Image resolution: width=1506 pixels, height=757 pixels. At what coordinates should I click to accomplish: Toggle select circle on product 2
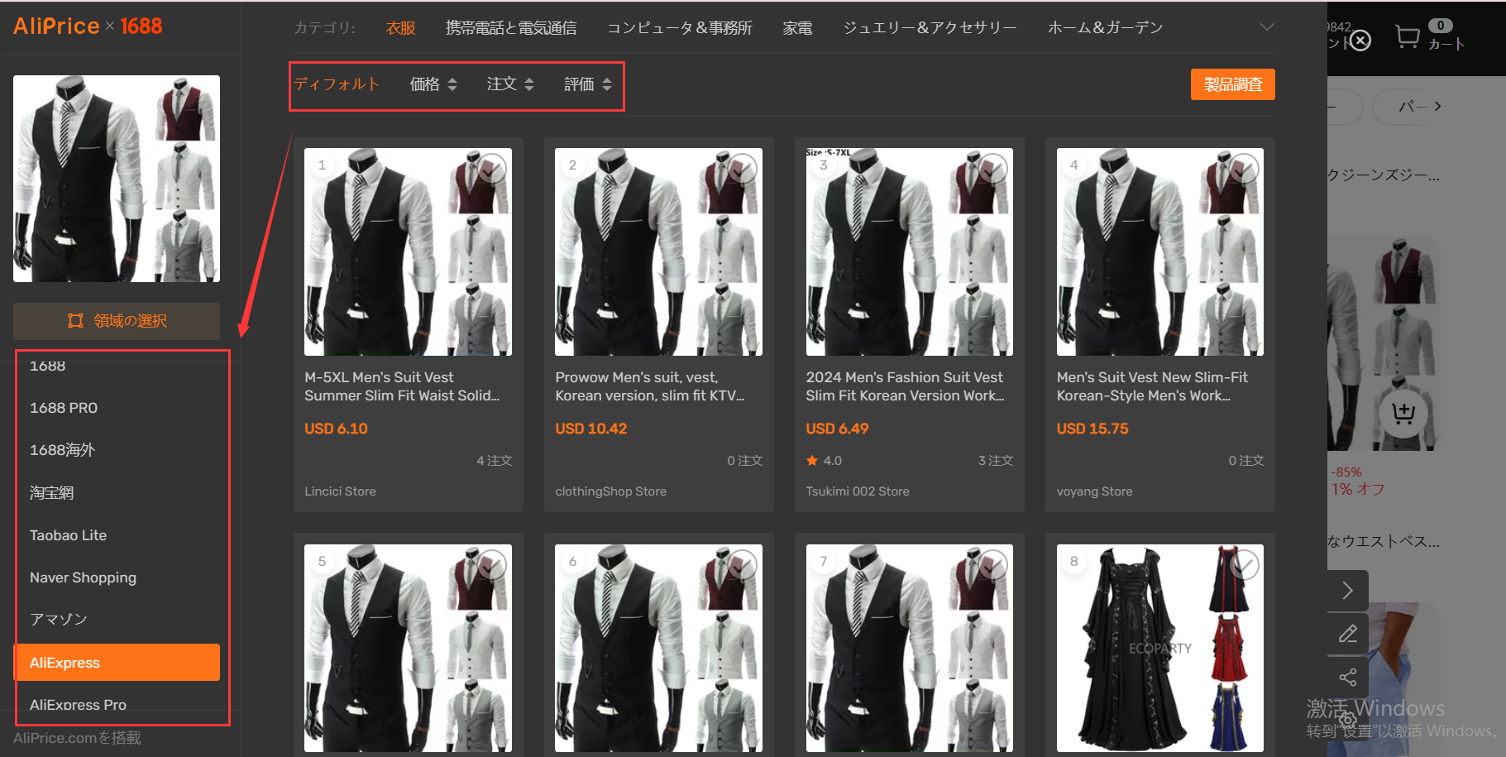click(742, 169)
